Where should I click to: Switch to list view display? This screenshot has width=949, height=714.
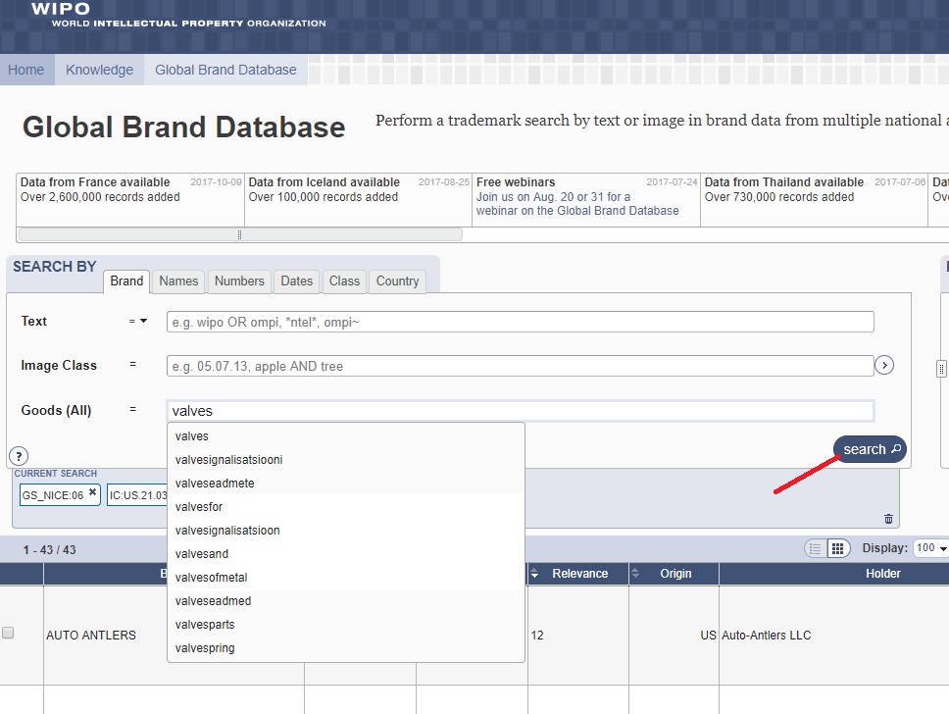(815, 548)
